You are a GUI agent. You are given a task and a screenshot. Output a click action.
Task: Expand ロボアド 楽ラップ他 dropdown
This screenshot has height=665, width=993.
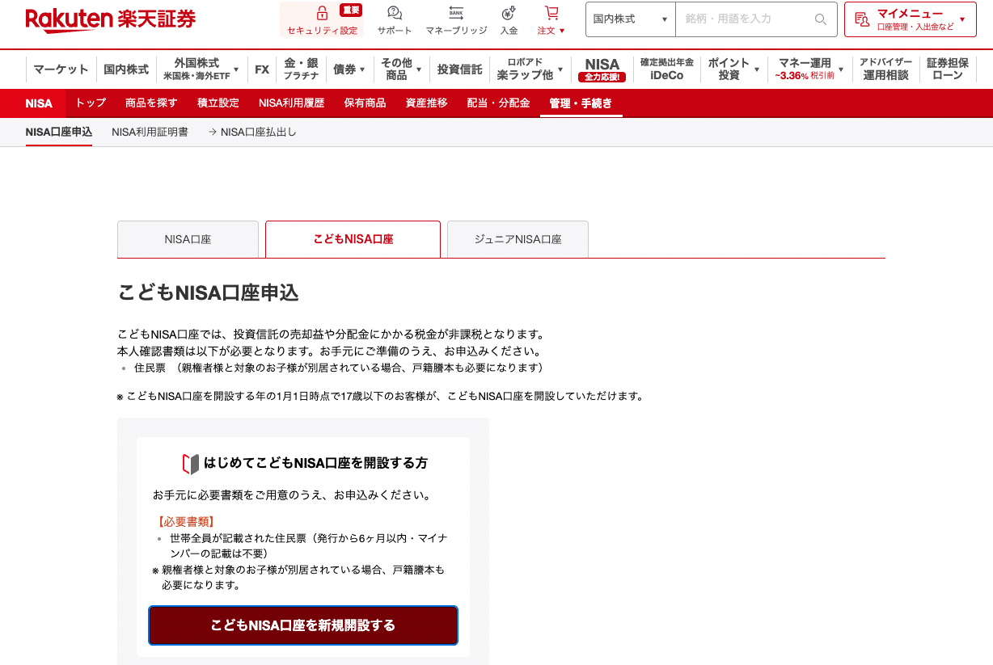point(530,69)
